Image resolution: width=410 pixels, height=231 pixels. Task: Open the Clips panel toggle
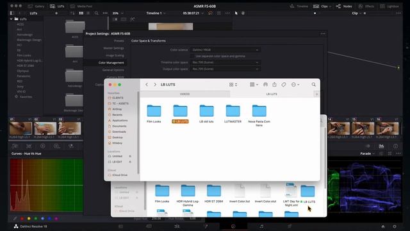320,6
